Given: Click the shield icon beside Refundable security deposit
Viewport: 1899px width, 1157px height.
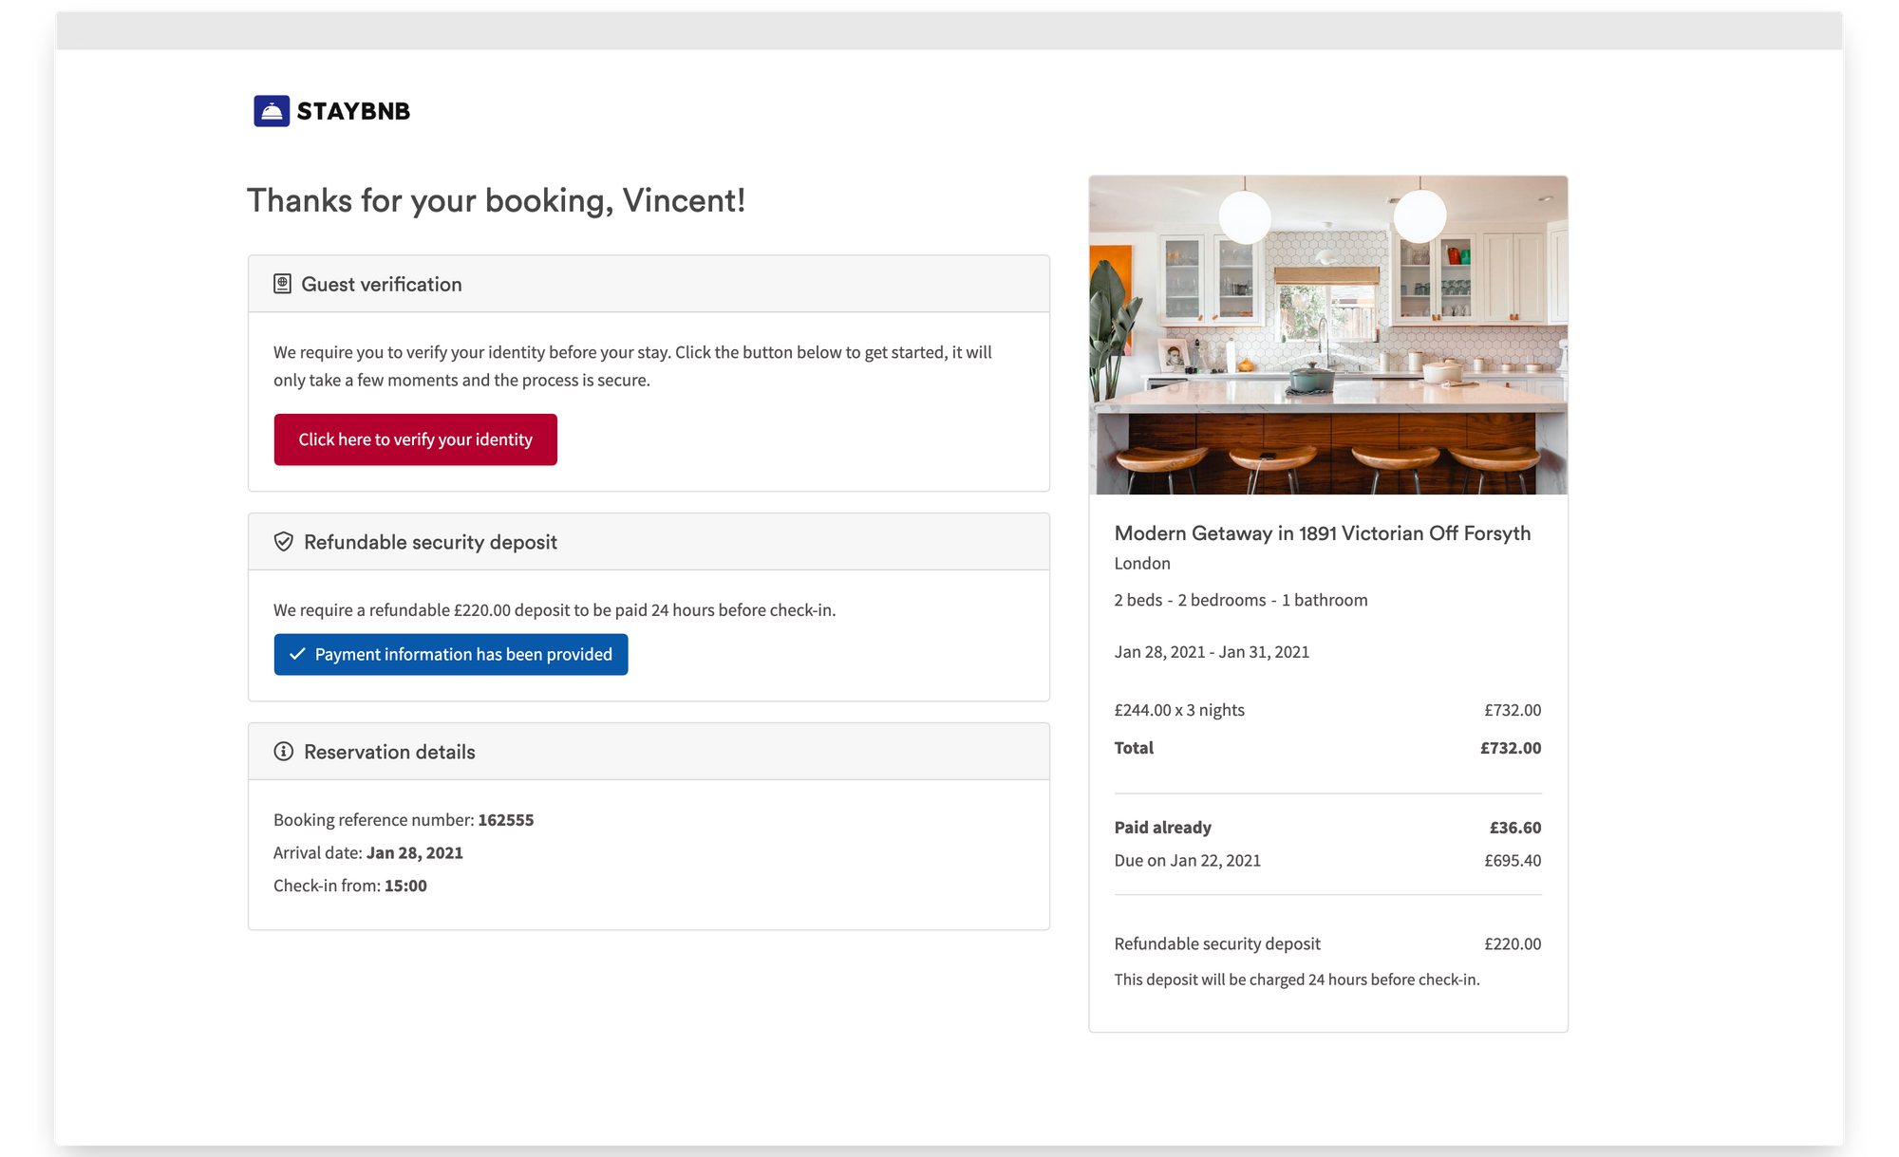Looking at the screenshot, I should click(283, 542).
